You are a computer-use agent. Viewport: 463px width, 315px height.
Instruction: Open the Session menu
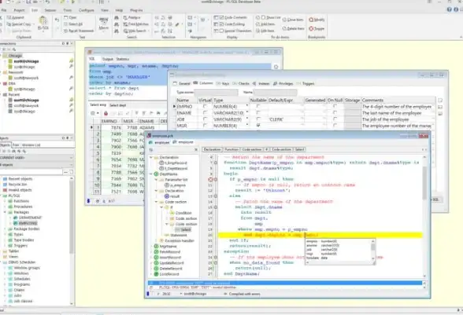coord(50,10)
